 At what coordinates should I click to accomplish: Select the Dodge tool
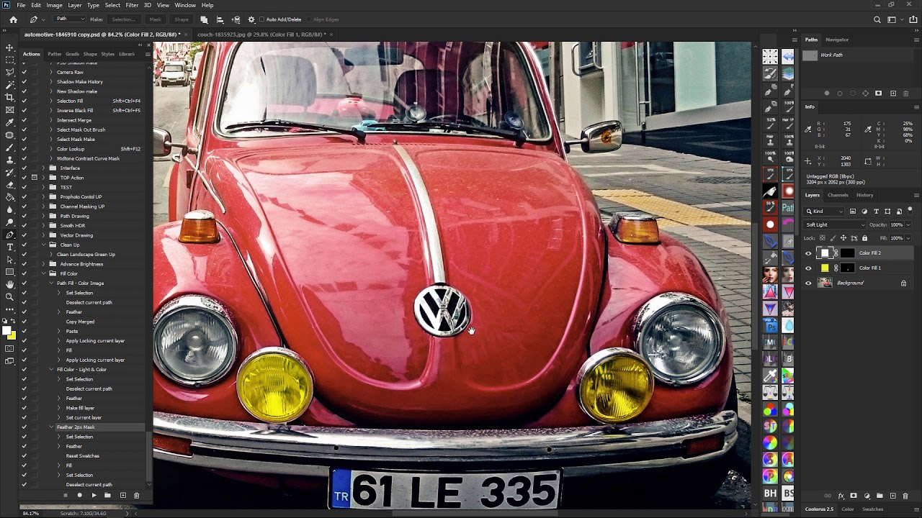point(9,222)
